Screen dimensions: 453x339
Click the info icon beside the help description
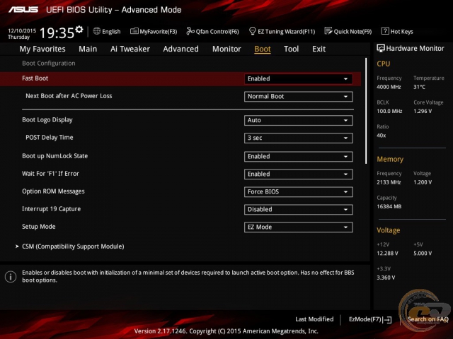pyautogui.click(x=11, y=277)
